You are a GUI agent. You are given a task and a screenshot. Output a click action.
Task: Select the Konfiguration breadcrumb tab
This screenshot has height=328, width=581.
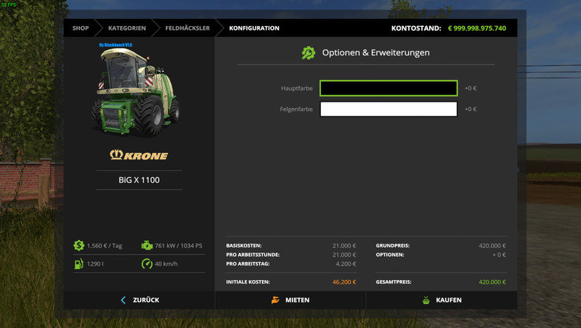[x=254, y=28]
